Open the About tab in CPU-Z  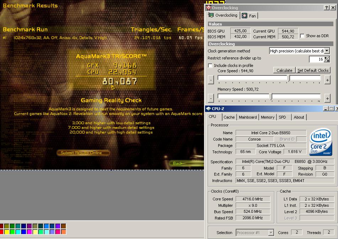click(x=299, y=117)
